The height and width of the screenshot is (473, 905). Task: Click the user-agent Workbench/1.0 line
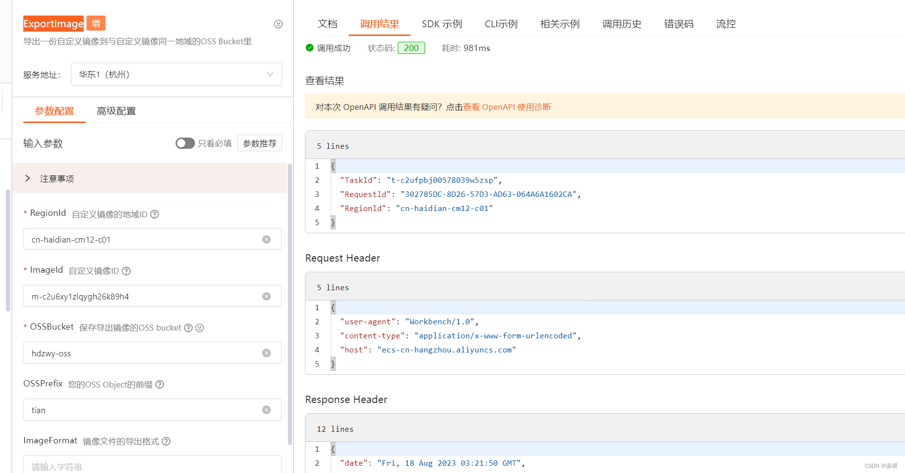click(x=409, y=321)
